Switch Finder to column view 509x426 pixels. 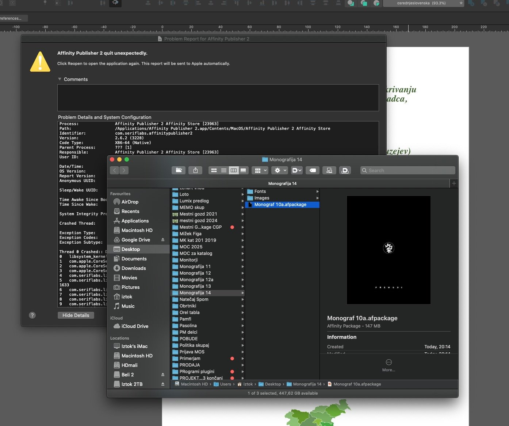[x=234, y=170]
